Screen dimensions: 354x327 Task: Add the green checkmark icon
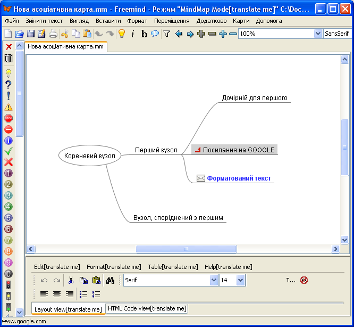9,151
